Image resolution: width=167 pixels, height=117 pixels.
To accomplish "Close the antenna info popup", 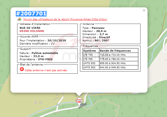I will (x=144, y=10).
